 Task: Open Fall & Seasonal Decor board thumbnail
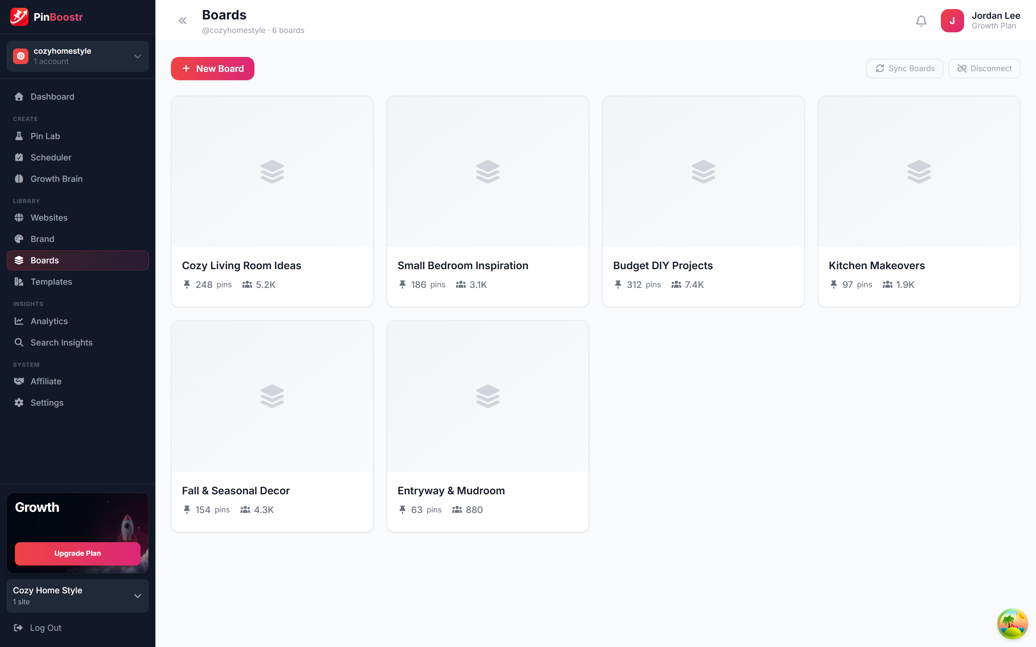tap(272, 397)
